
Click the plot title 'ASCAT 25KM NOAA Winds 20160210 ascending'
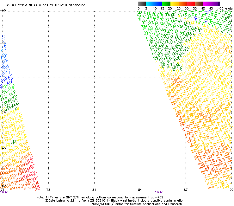click(x=46, y=5)
